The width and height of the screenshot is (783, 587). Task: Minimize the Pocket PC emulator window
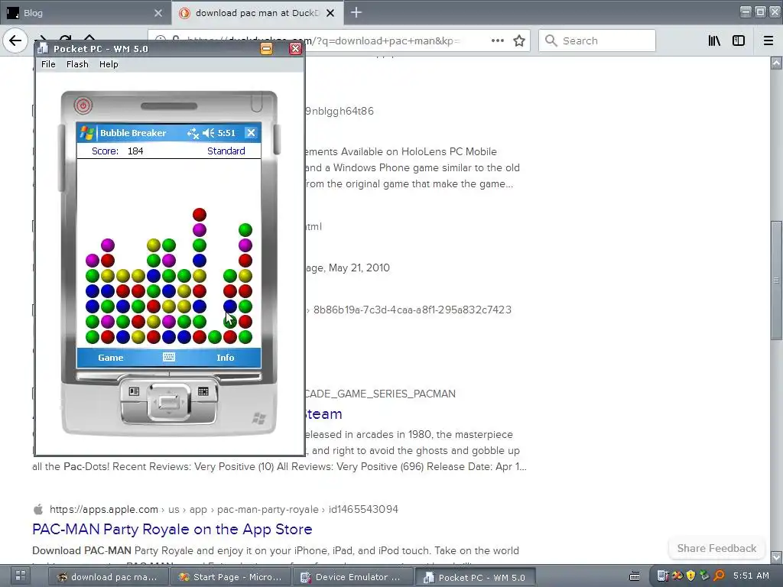(266, 48)
